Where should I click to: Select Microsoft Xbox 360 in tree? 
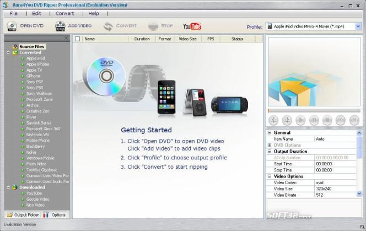(43, 128)
